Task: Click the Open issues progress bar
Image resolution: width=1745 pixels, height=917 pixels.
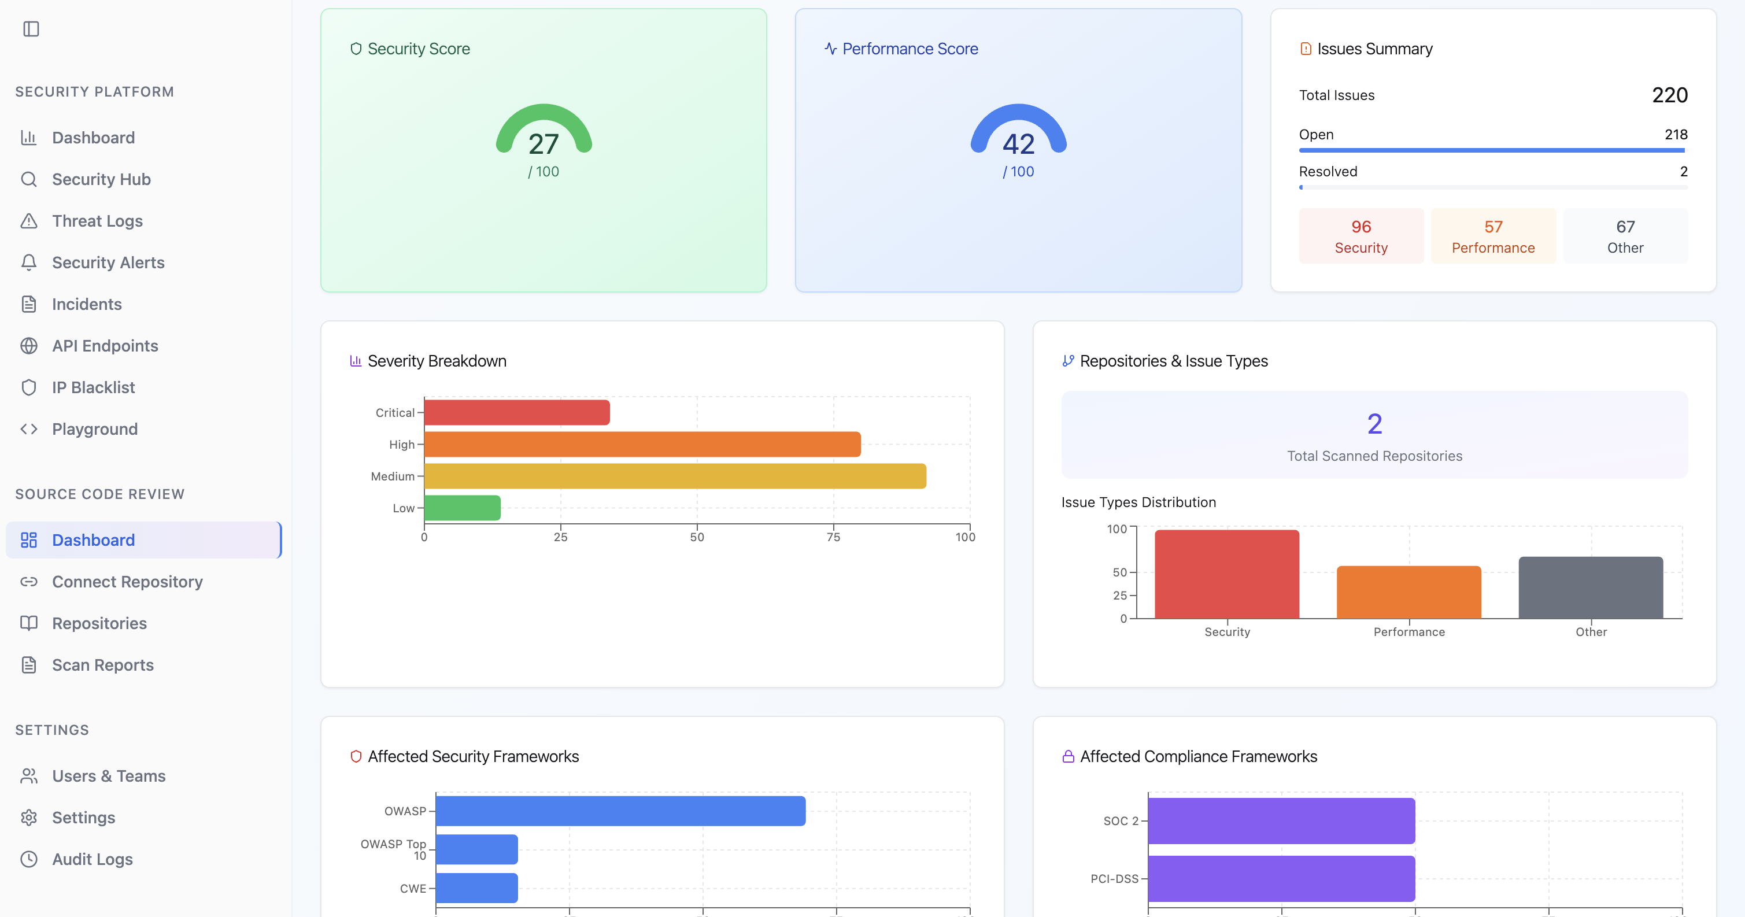Action: [1492, 150]
